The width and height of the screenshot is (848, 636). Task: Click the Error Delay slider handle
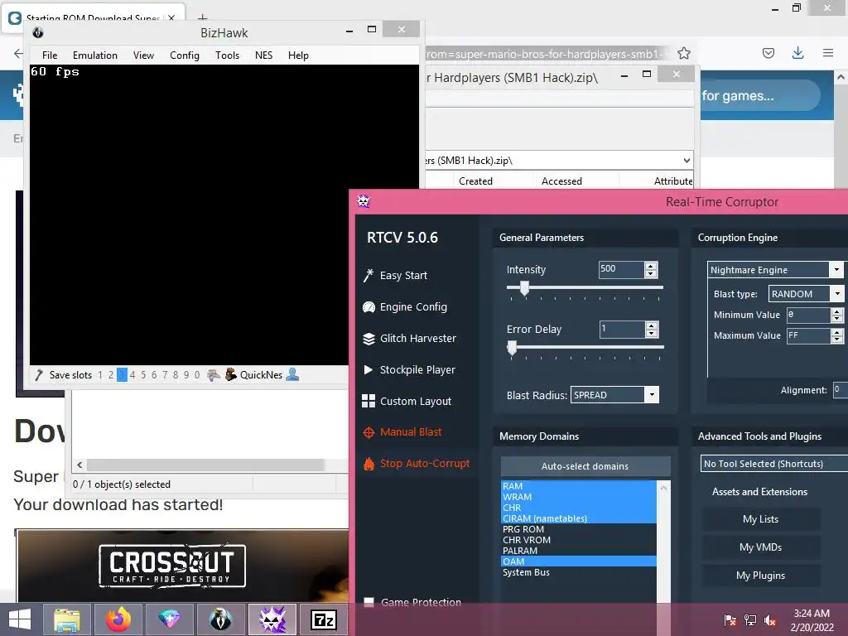pos(512,348)
